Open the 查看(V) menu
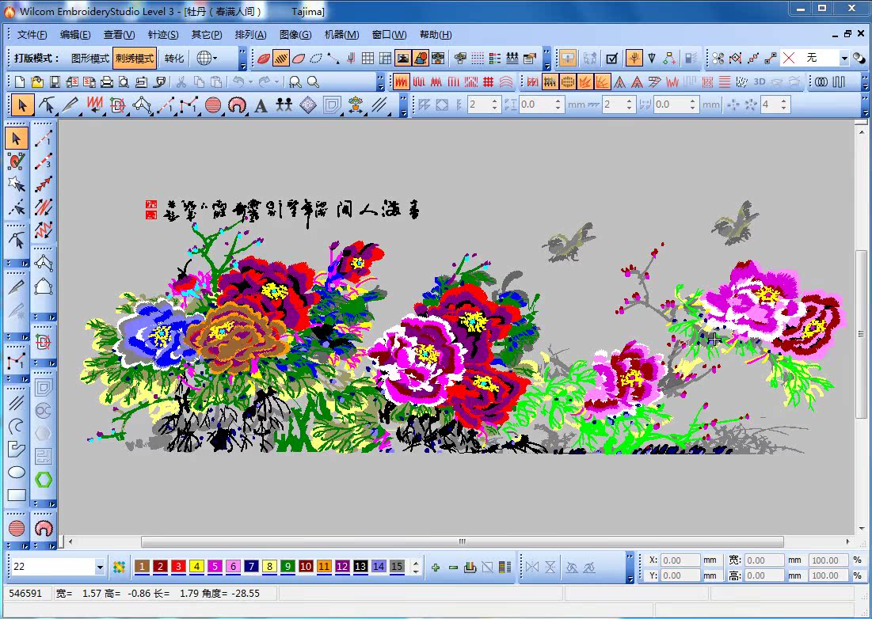The height and width of the screenshot is (619, 872). 119,35
